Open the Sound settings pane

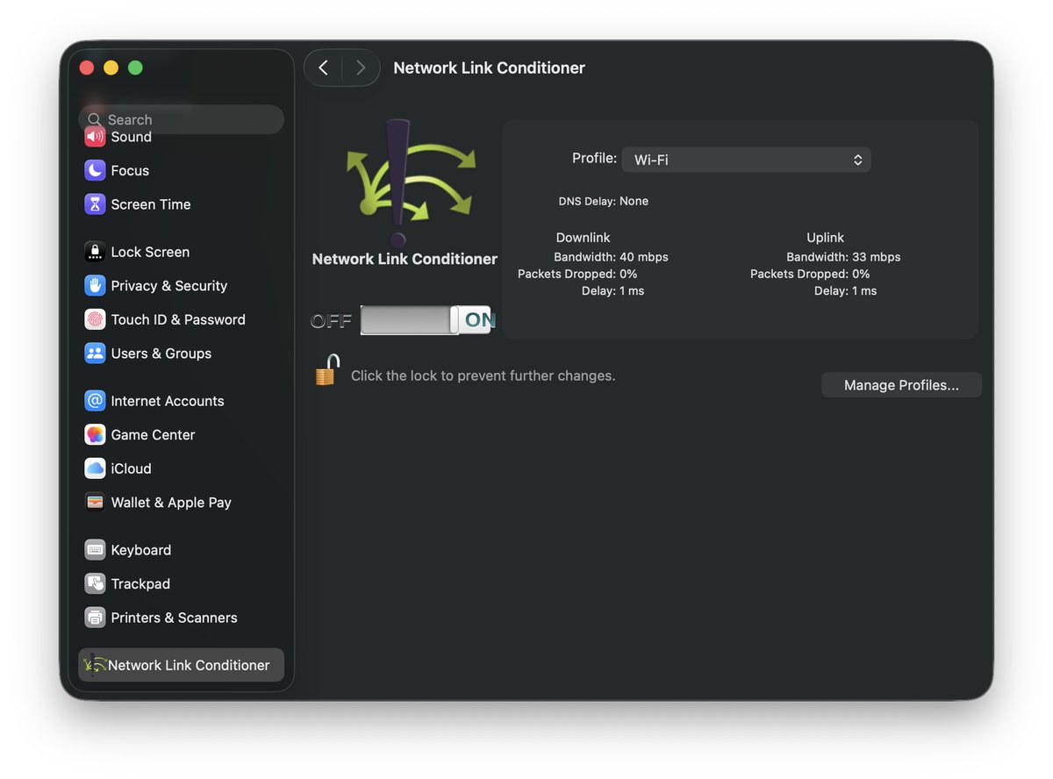tap(181, 137)
